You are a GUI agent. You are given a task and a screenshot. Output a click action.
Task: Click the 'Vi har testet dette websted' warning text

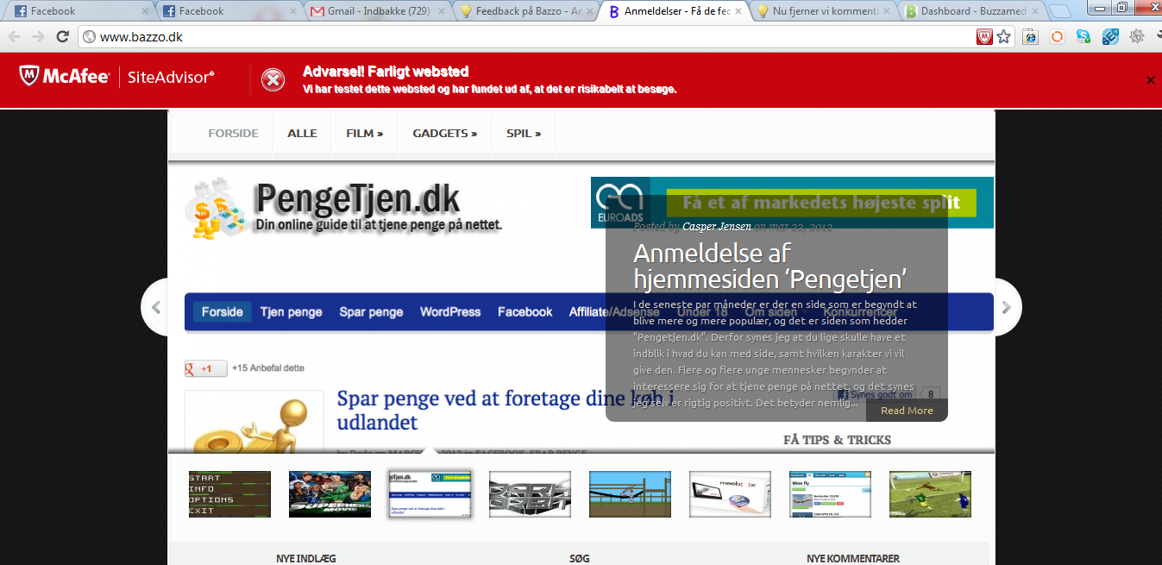pyautogui.click(x=490, y=89)
